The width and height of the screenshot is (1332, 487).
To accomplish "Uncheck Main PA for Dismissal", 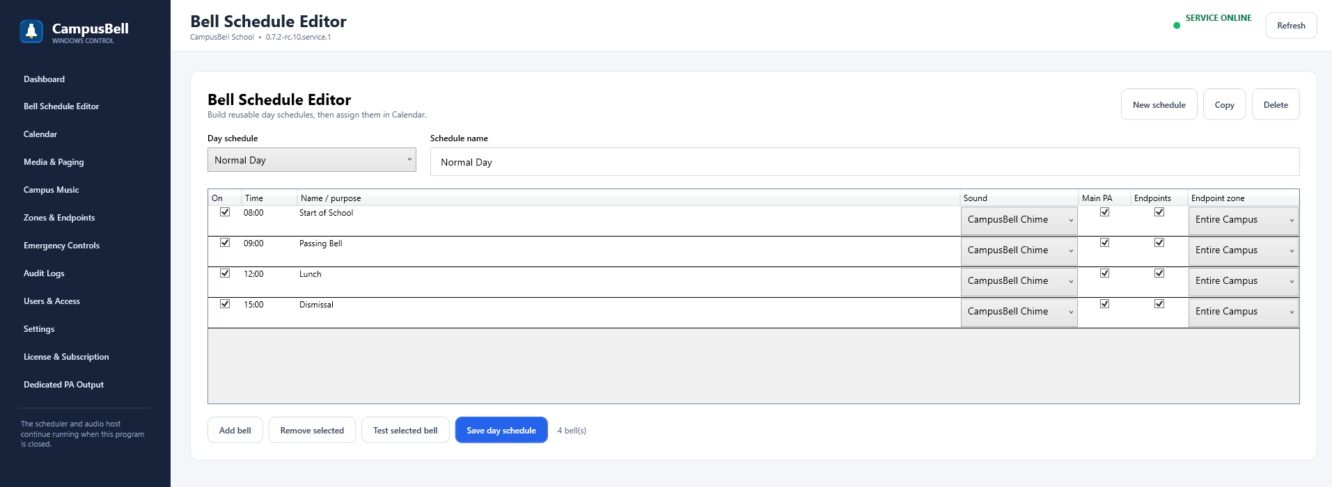I will pos(1104,304).
